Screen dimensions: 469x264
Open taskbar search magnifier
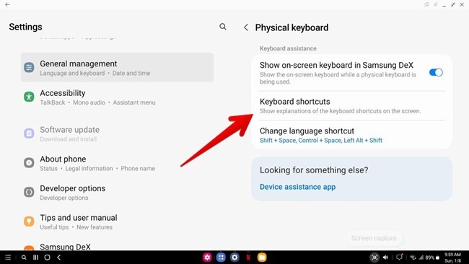point(24,258)
